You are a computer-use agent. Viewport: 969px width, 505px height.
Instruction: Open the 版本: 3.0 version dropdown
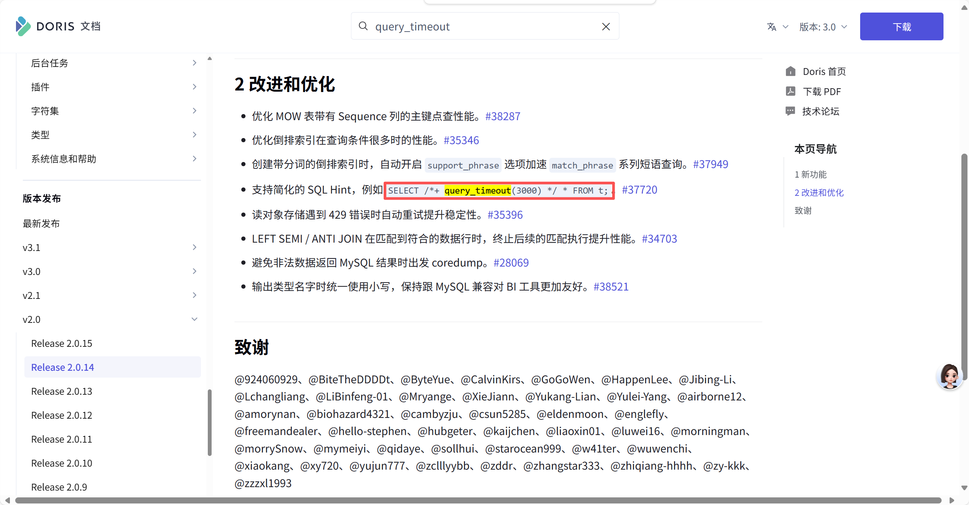[823, 27]
